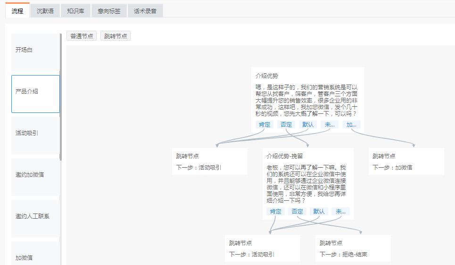The image size is (455, 265).
Task: Select the jump node with next step 加微信
Action: [x=406, y=162]
